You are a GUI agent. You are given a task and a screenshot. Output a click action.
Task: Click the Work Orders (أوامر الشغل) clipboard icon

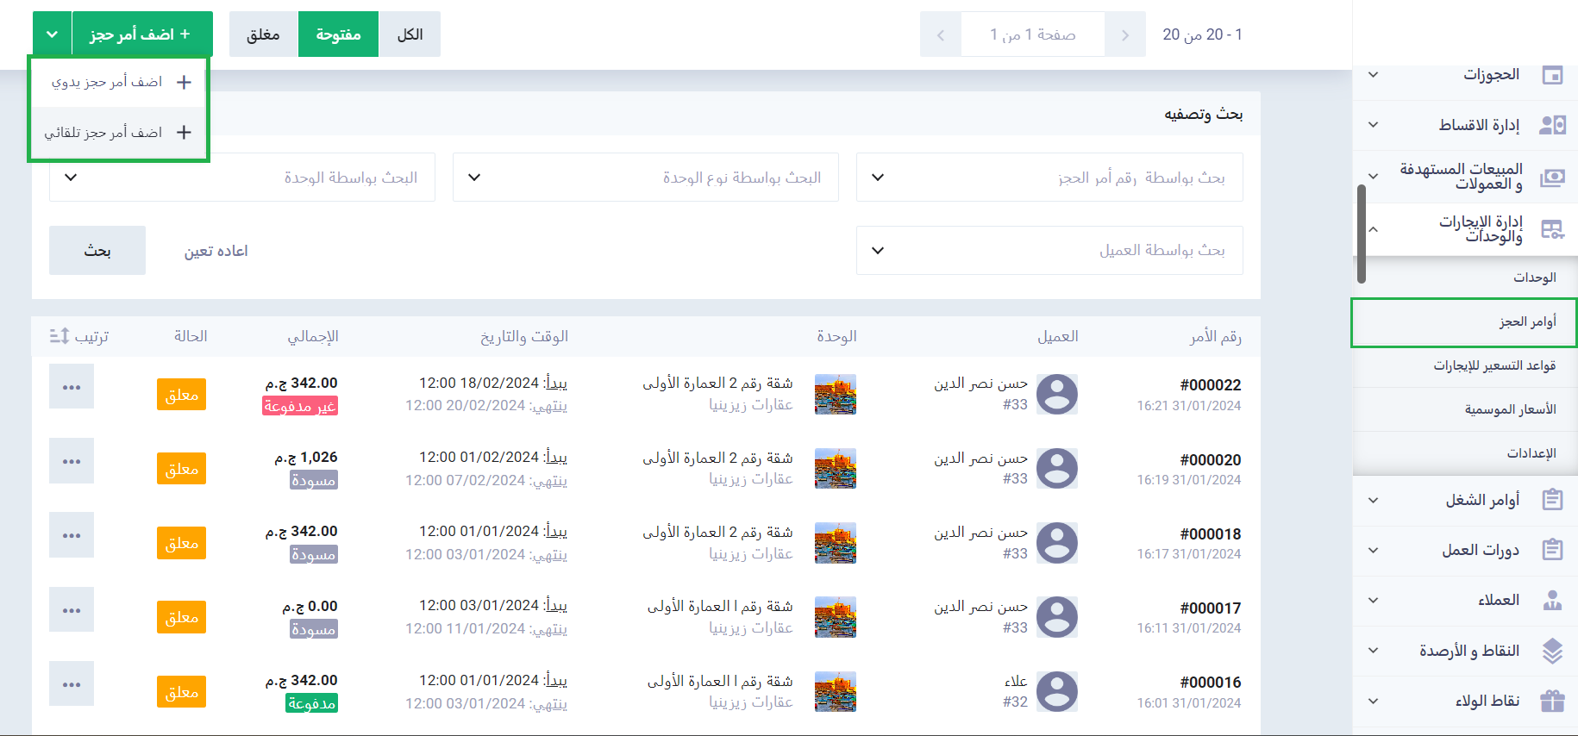click(x=1552, y=500)
